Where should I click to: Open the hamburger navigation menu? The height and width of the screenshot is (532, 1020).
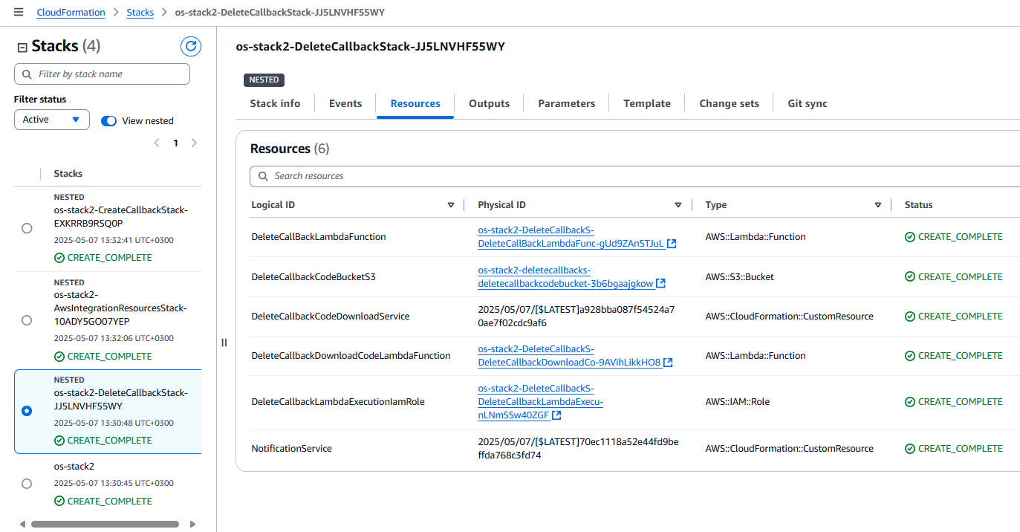19,13
